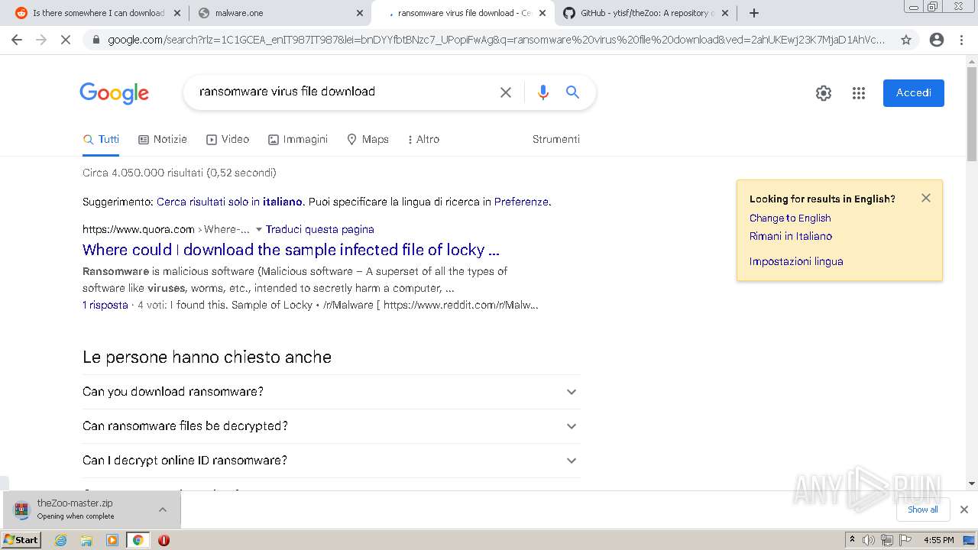This screenshot has height=550, width=978.
Task: Click 'Traduci questa pagina' link
Action: point(320,229)
